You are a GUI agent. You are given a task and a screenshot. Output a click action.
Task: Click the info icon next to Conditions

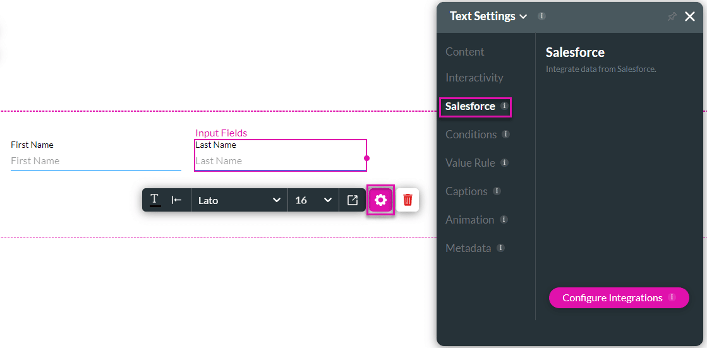click(505, 135)
